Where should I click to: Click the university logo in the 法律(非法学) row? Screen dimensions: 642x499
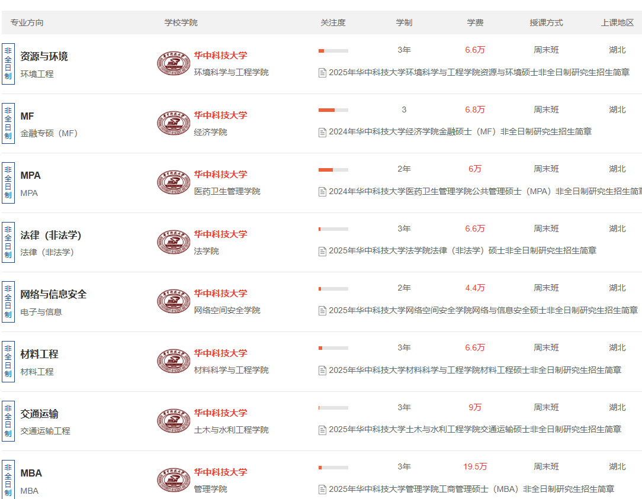point(174,242)
